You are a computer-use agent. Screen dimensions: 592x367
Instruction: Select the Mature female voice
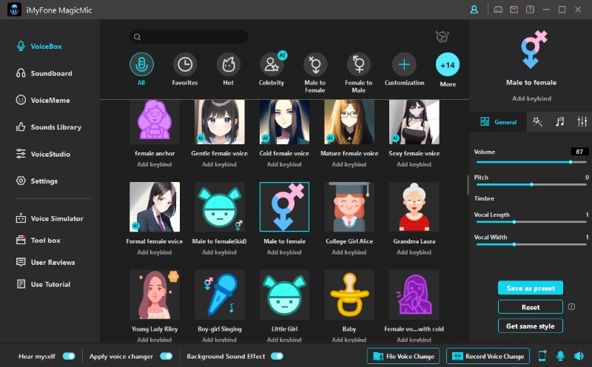(349, 121)
